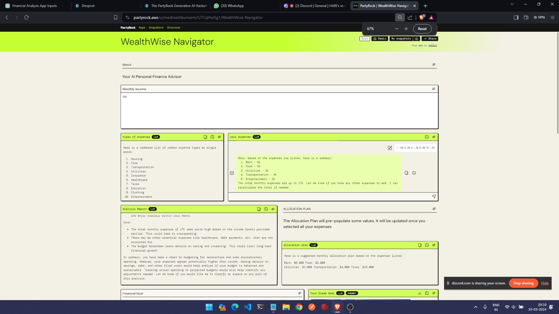Viewport: 559px width, 314px height.
Task: Type a message in your expenses chat input
Action: point(328,196)
